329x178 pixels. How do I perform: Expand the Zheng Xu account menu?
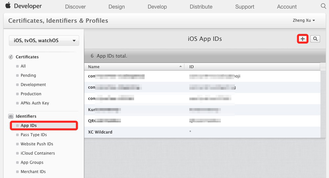(304, 20)
